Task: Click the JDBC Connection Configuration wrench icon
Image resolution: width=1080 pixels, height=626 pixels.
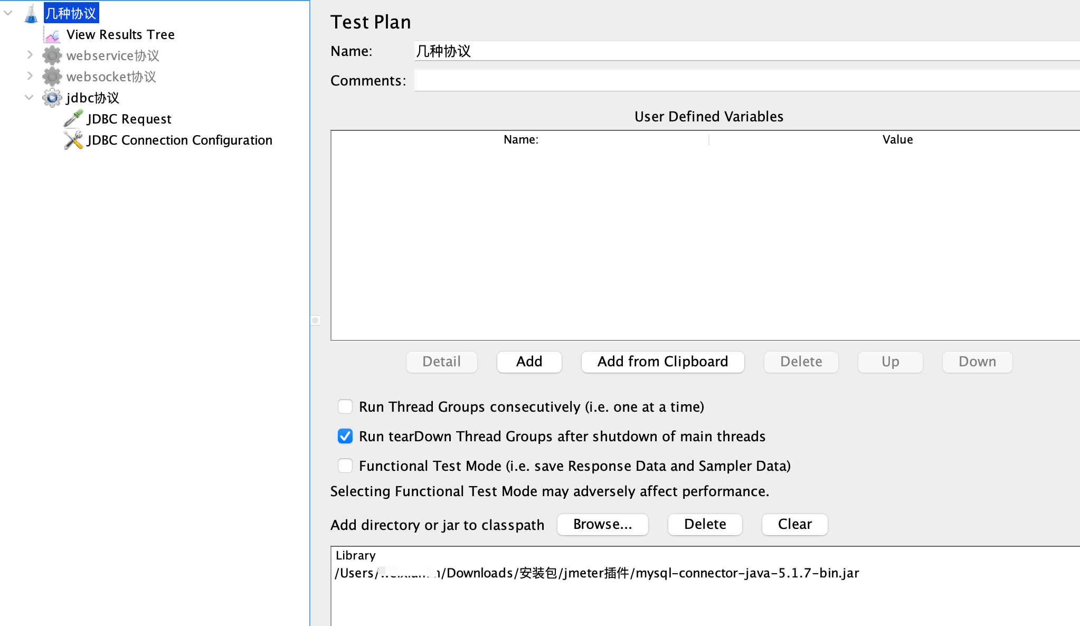Action: click(x=73, y=140)
